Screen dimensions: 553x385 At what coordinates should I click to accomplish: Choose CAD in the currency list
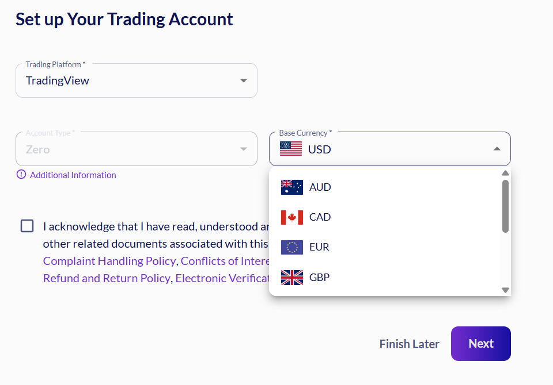coord(384,217)
